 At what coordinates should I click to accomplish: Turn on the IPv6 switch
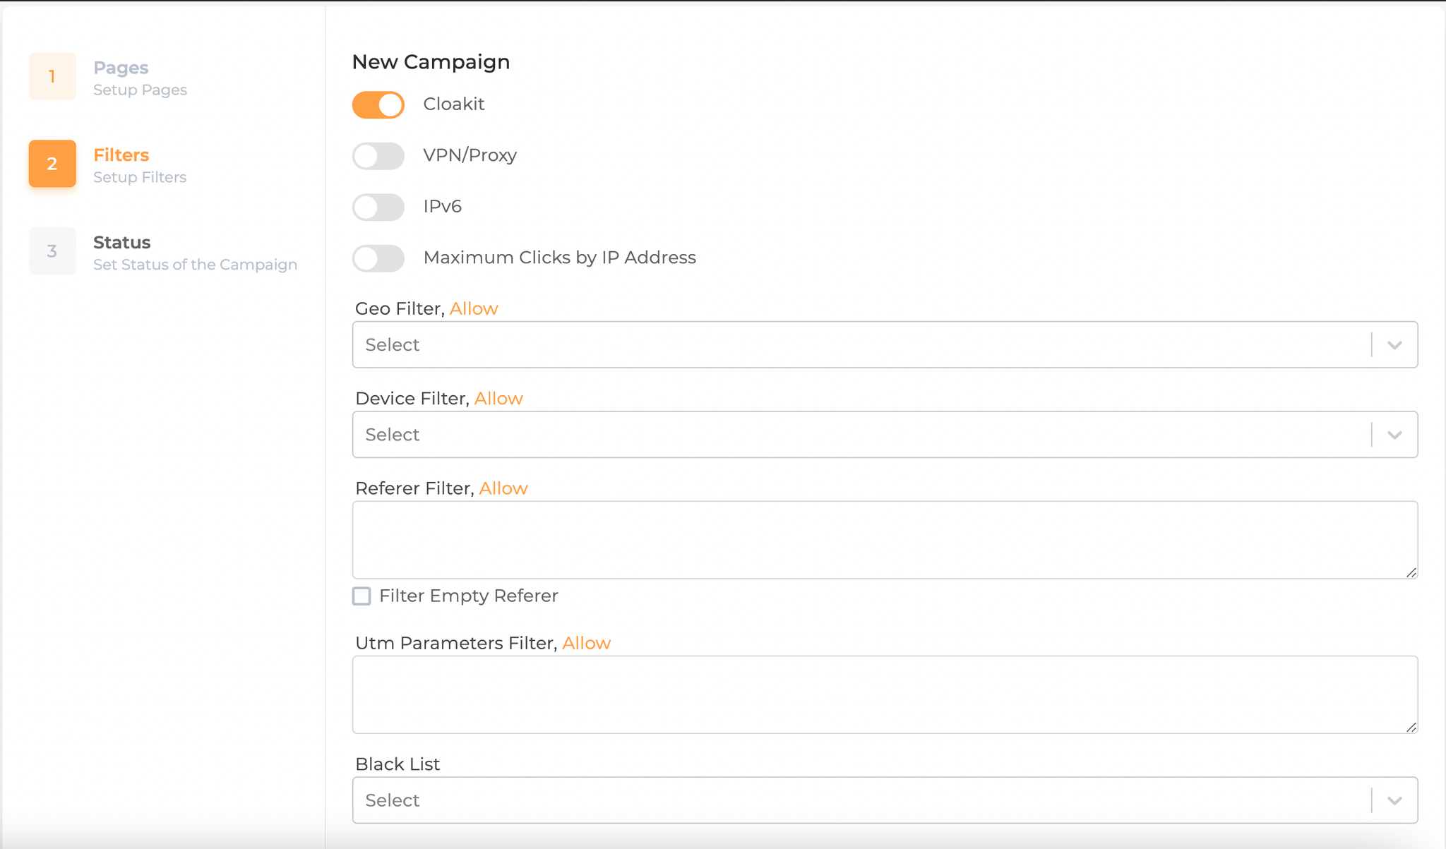[378, 207]
